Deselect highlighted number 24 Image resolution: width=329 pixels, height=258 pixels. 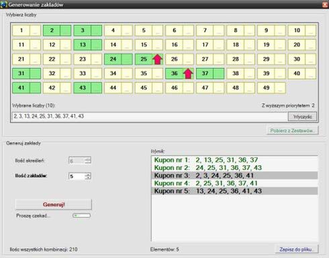(x=113, y=59)
